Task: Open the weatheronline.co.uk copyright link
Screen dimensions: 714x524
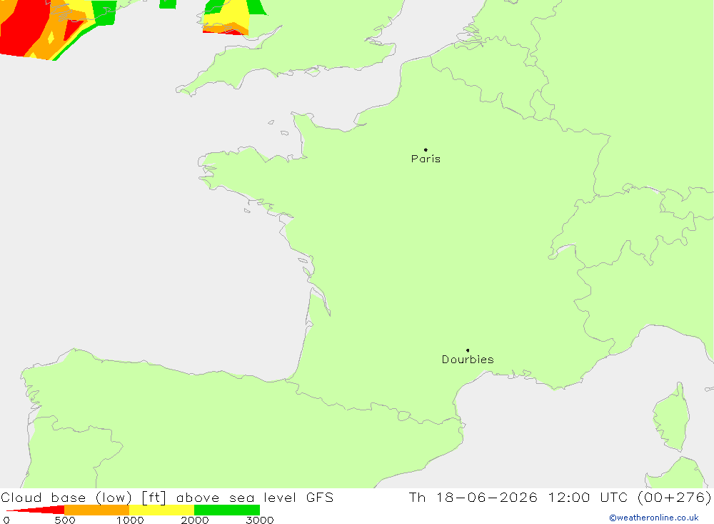Action: pyautogui.click(x=654, y=518)
